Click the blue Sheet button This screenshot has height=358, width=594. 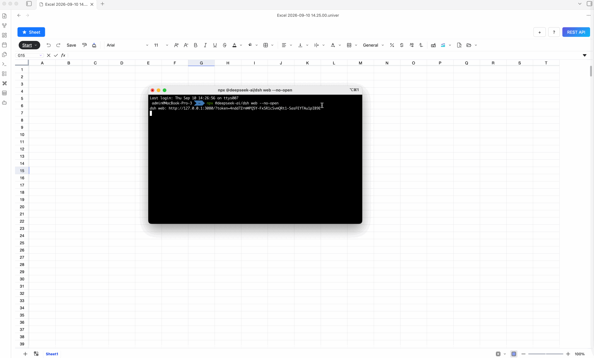coord(31,32)
